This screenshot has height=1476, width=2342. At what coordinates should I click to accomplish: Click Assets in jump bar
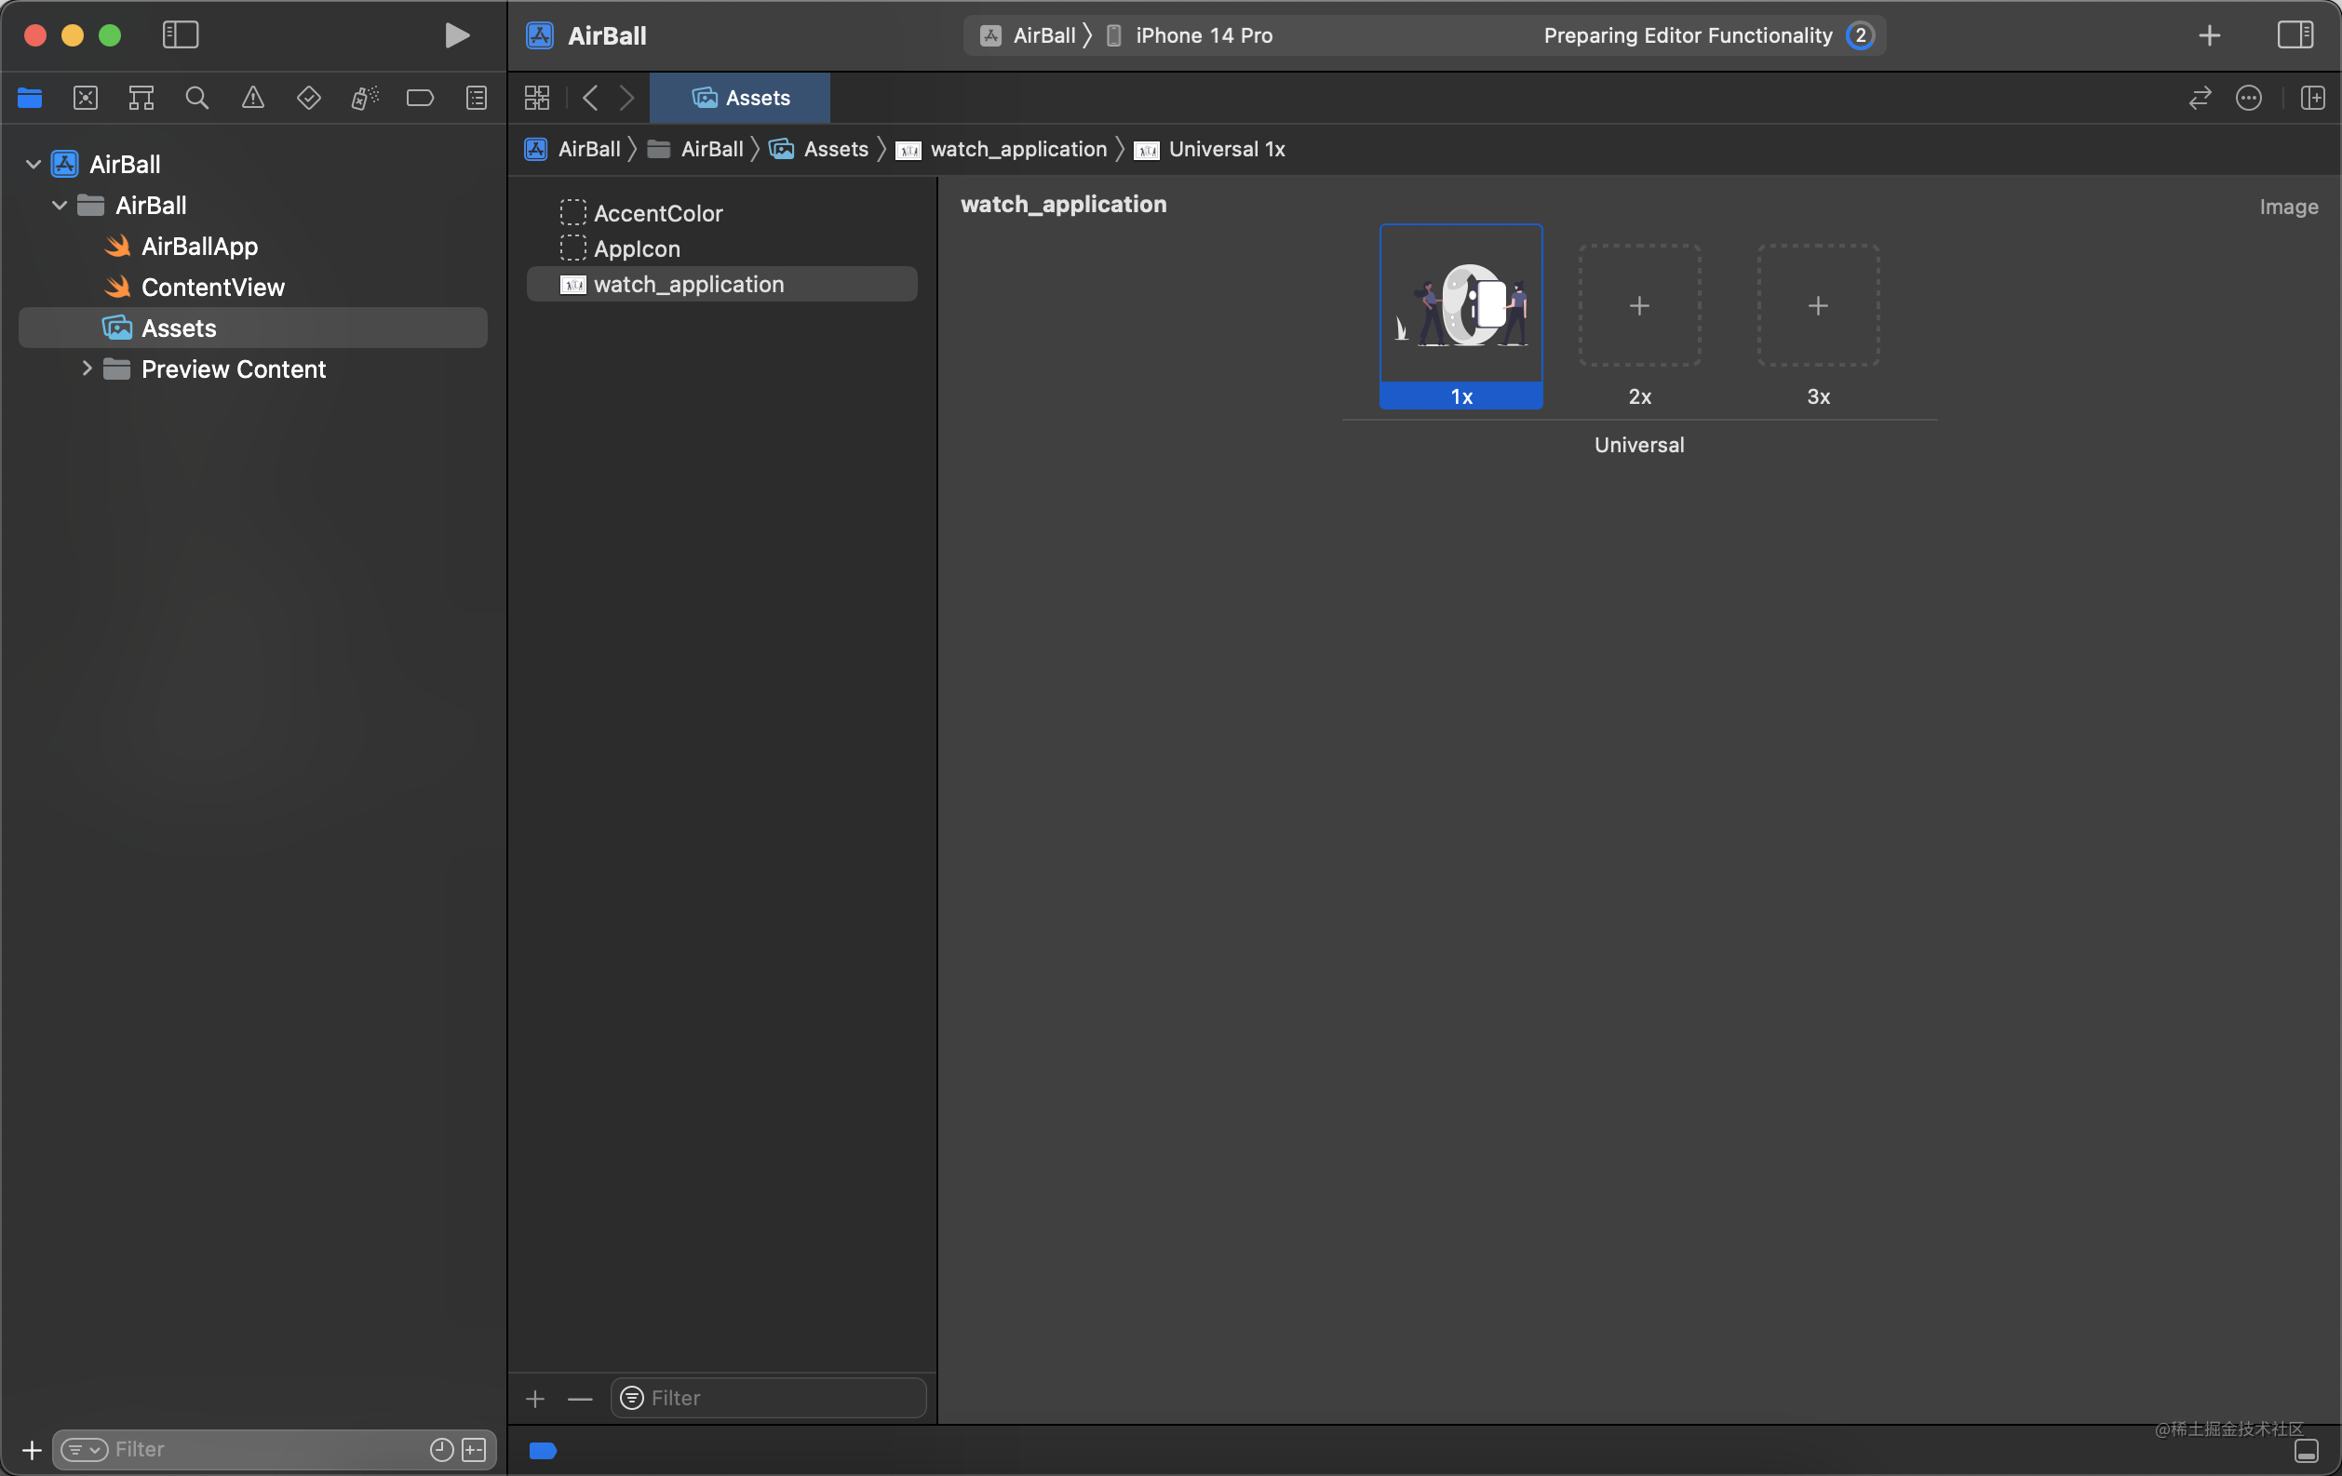point(819,149)
